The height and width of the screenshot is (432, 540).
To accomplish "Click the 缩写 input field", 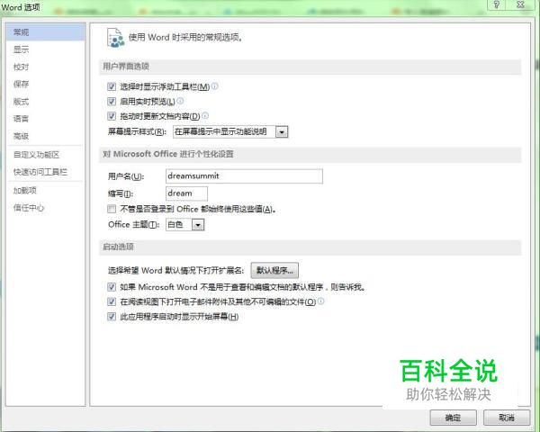I will 186,193.
